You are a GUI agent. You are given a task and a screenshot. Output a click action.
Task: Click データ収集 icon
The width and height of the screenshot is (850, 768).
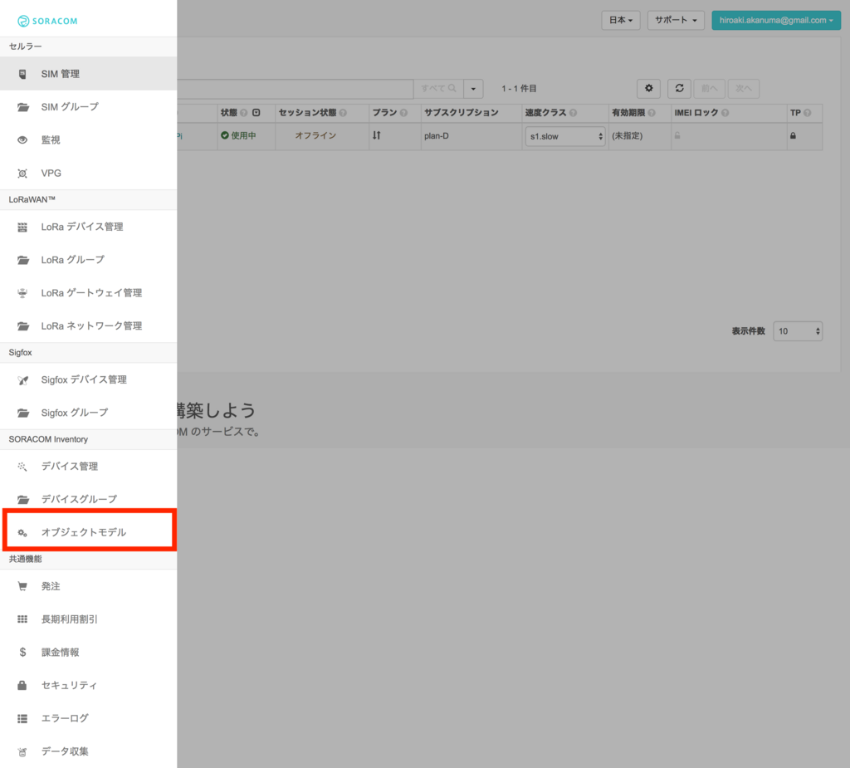(x=22, y=751)
